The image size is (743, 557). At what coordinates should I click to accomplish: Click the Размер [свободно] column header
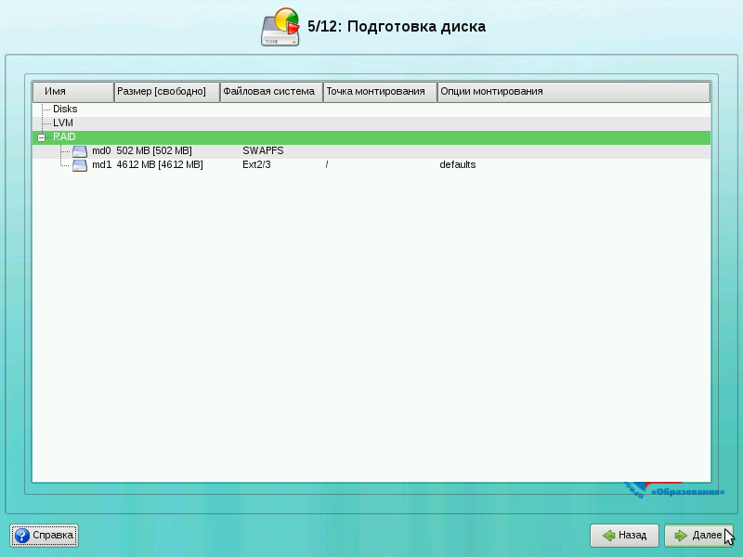coord(166,92)
